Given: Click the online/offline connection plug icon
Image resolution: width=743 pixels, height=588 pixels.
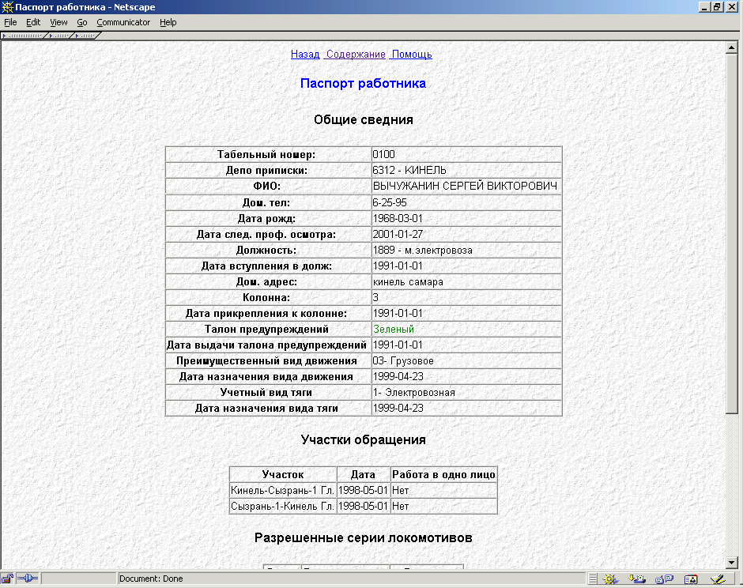Looking at the screenshot, I should [28, 579].
